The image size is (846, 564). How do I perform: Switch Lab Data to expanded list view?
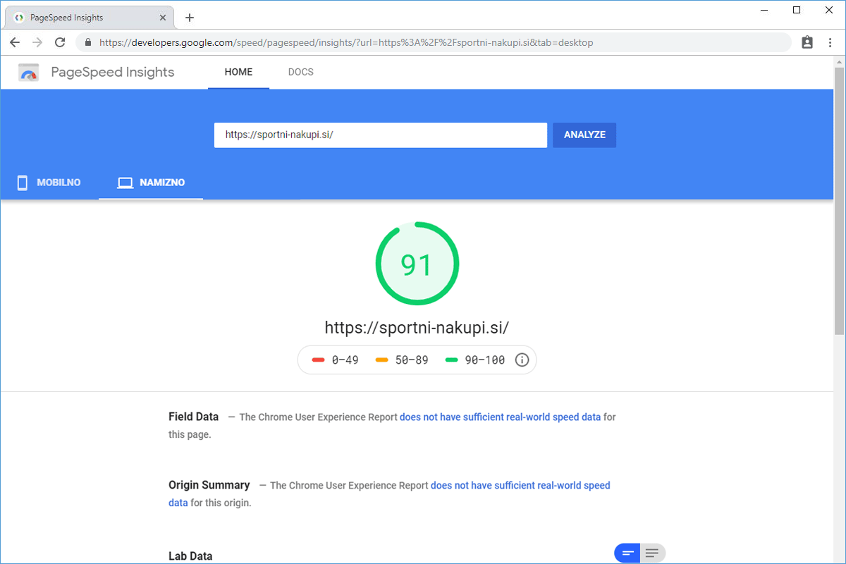click(652, 553)
